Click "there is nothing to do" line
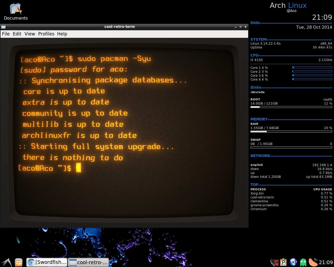The width and height of the screenshot is (334, 267). [x=73, y=157]
